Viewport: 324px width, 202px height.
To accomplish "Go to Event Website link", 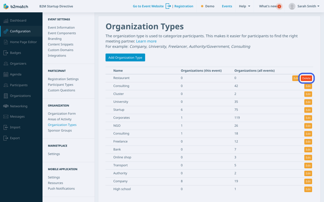I will point(148,6).
